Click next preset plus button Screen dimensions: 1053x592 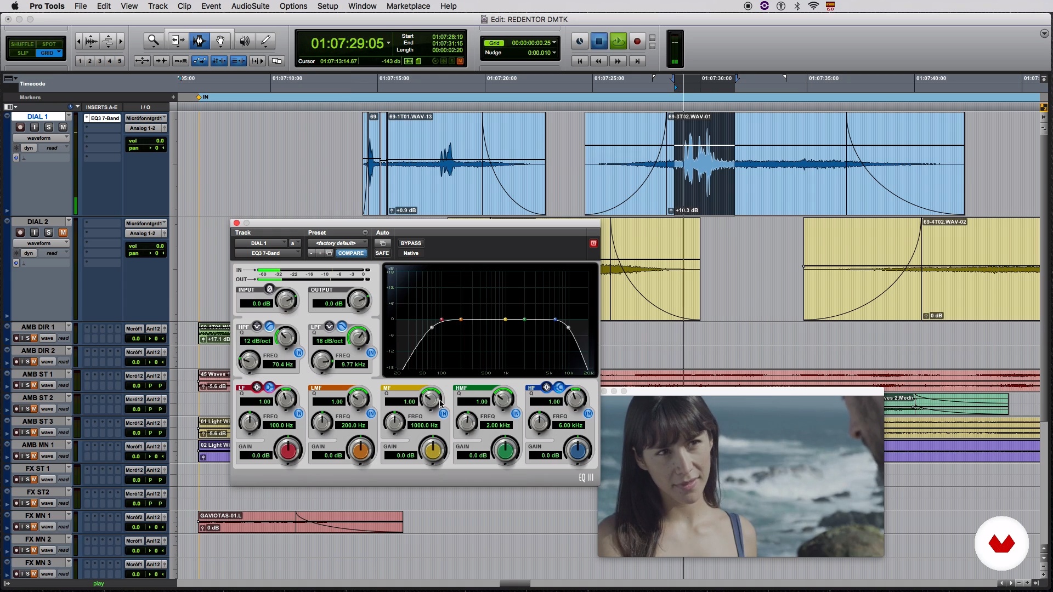(x=320, y=253)
